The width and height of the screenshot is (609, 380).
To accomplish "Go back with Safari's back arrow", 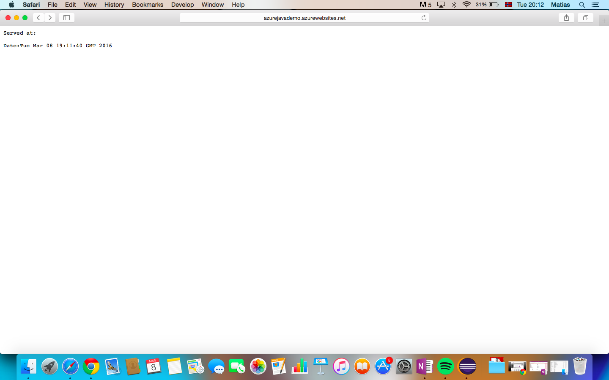I will coord(38,18).
